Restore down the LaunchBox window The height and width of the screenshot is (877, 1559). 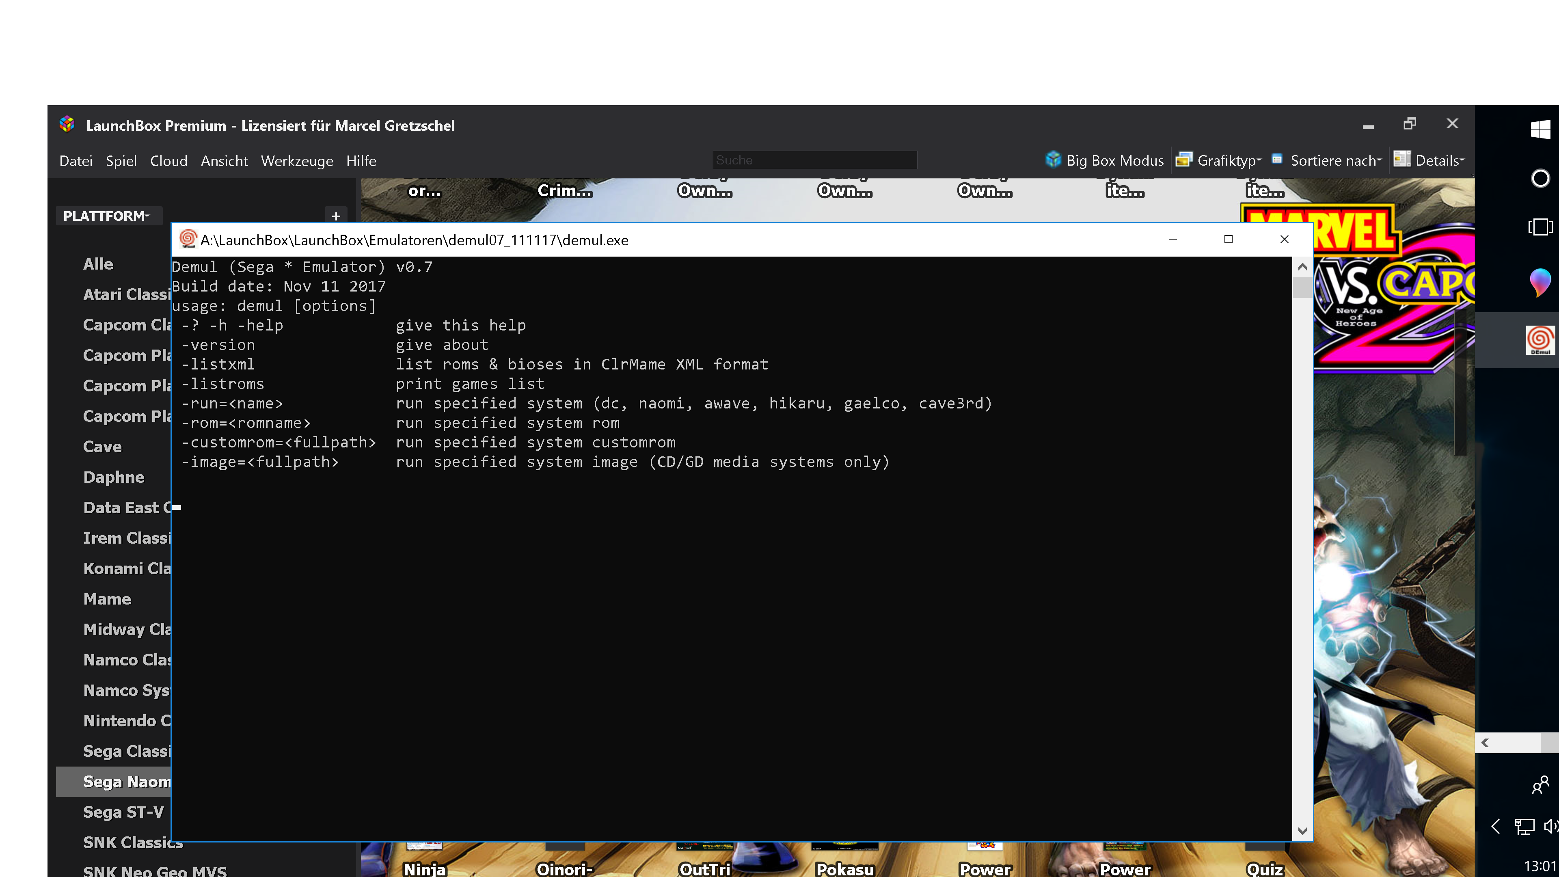tap(1410, 124)
